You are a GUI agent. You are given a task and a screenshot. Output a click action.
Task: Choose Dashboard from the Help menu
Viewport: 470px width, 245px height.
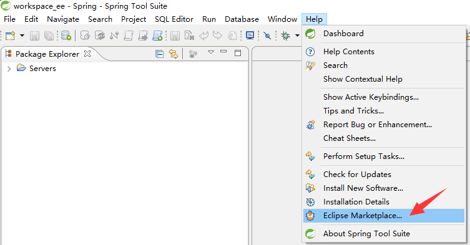click(384, 34)
